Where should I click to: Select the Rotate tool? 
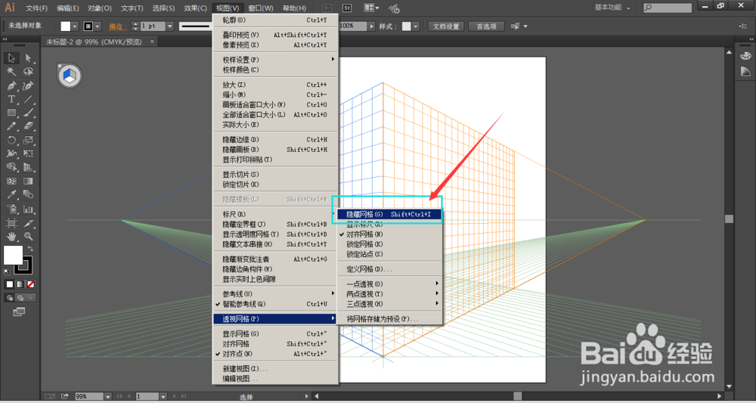click(11, 141)
